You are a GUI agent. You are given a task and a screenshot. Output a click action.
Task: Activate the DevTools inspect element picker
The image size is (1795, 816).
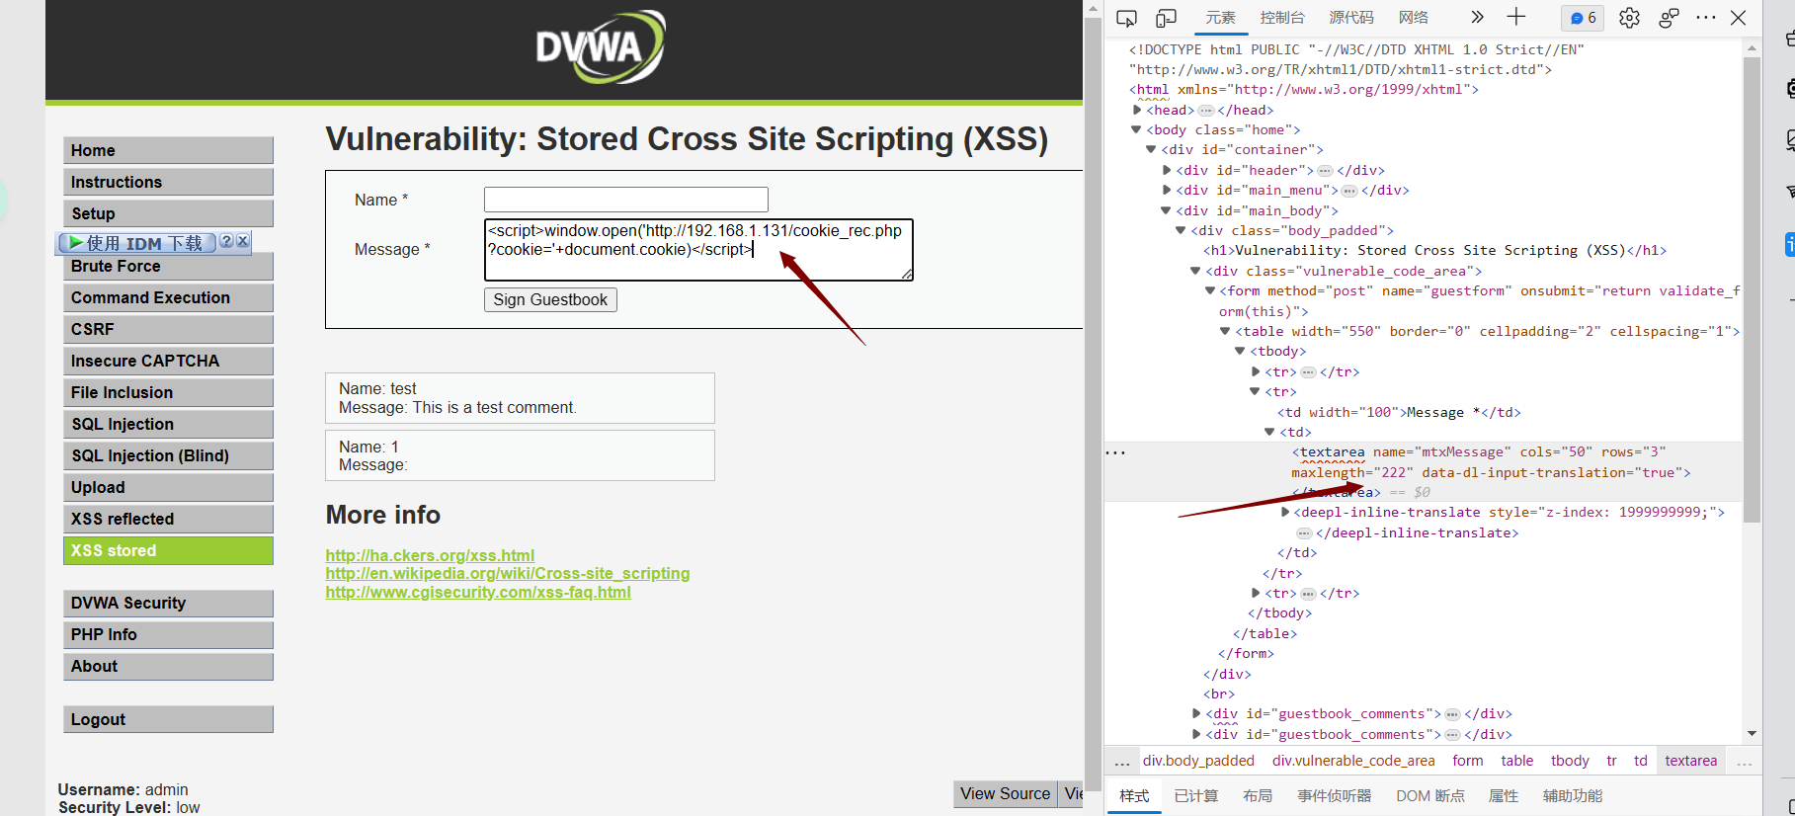point(1126,18)
